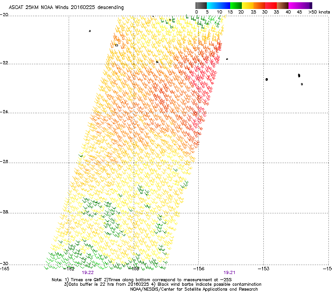This screenshot has width=332, height=292.
Task: Select the red 30-35 knots color band
Action: coord(271,5)
